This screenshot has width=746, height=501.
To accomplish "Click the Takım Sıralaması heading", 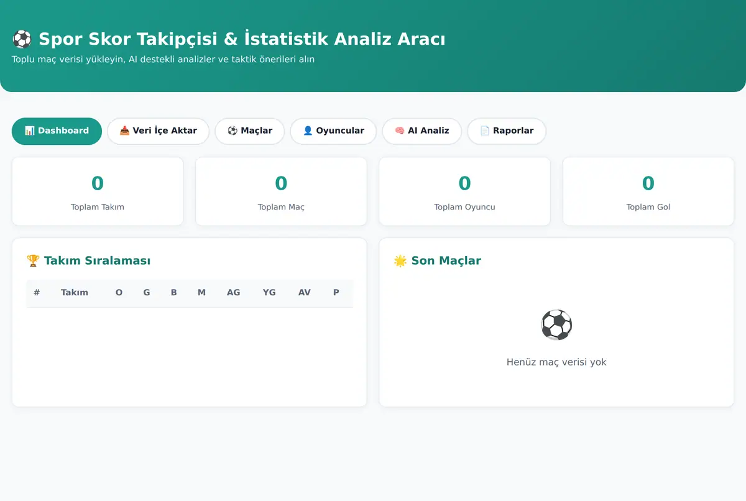I will pos(88,260).
